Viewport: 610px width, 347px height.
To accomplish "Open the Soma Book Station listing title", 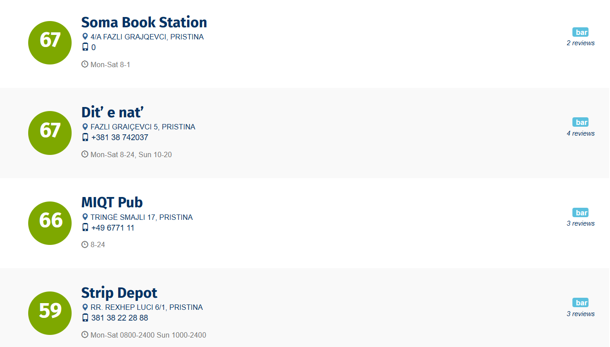I will tap(144, 22).
